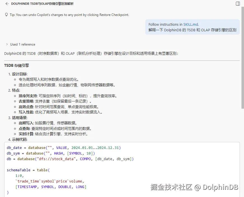Click the 实时计算 bullet

click(53, 134)
